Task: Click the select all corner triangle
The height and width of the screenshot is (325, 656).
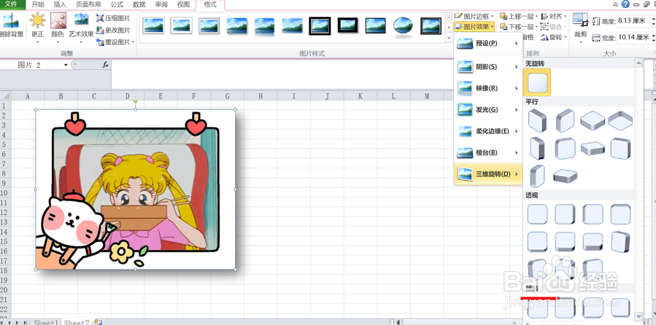Action: click(5, 96)
